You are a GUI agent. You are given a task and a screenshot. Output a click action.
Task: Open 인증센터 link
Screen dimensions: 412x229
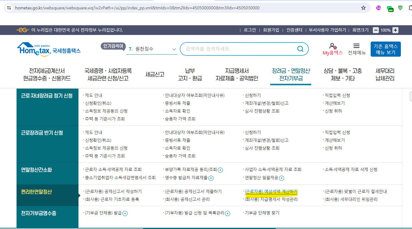[294, 30]
